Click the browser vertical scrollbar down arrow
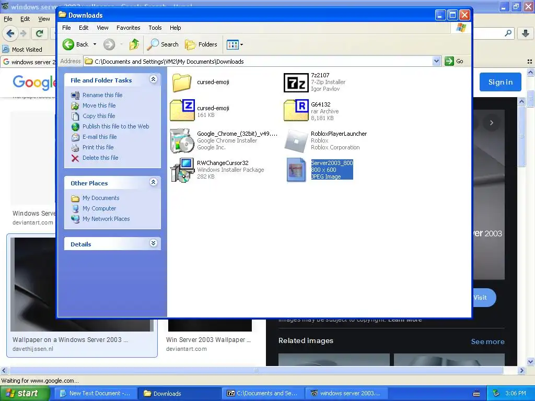Screen dimensions: 535x401 tap(531, 361)
